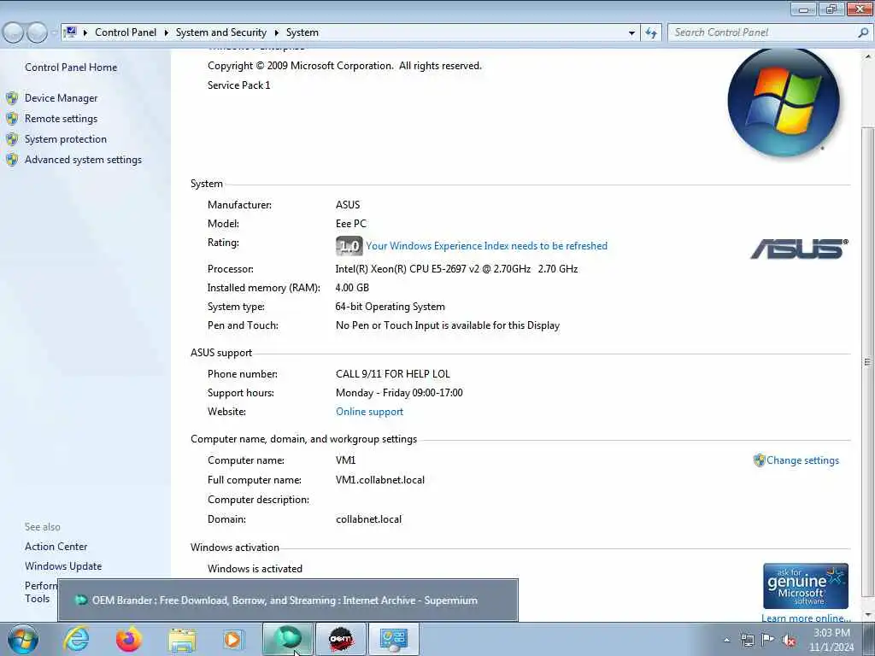Click the search magnifier icon
875x656 pixels.
pos(863,33)
